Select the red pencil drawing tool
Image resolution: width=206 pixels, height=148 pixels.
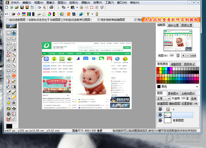(14, 60)
